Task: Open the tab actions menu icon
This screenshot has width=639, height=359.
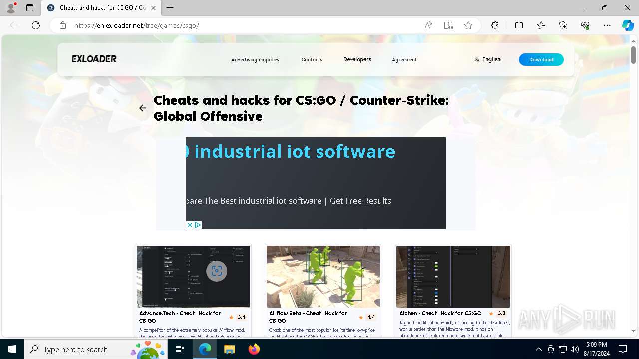Action: [x=30, y=8]
